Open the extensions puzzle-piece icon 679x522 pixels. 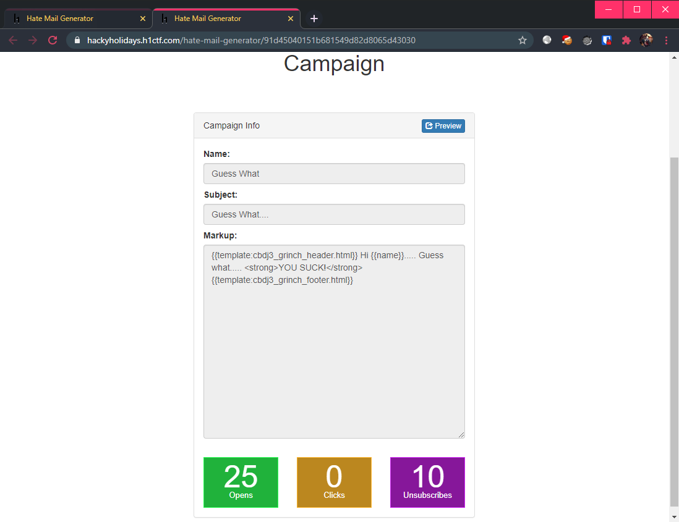tap(626, 40)
